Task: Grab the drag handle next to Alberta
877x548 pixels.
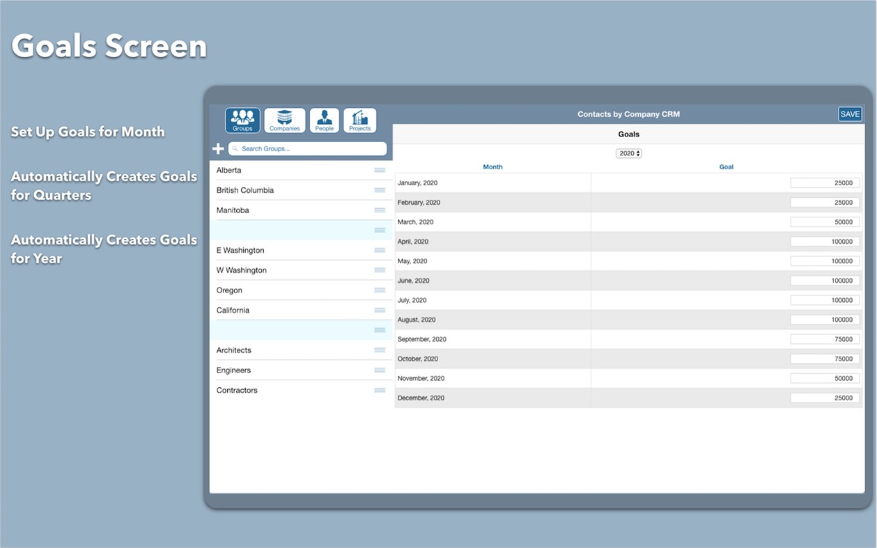Action: tap(380, 170)
